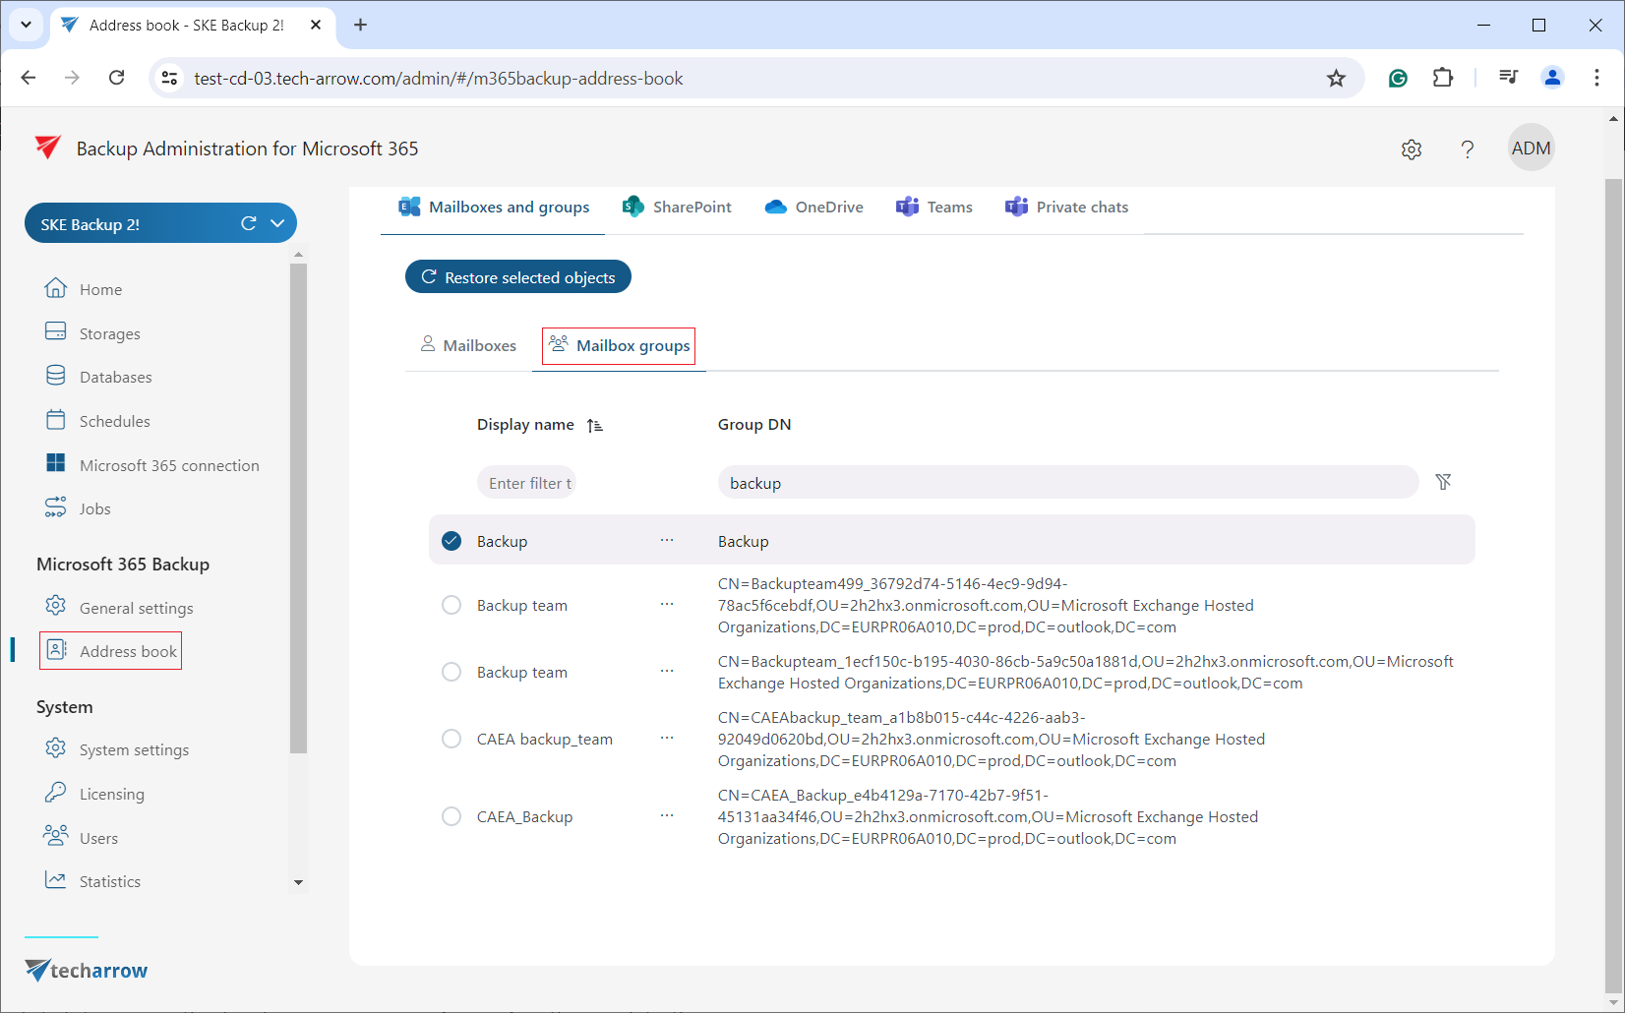The height and width of the screenshot is (1013, 1625).
Task: Click the sort icon beside Display name
Action: click(x=595, y=426)
